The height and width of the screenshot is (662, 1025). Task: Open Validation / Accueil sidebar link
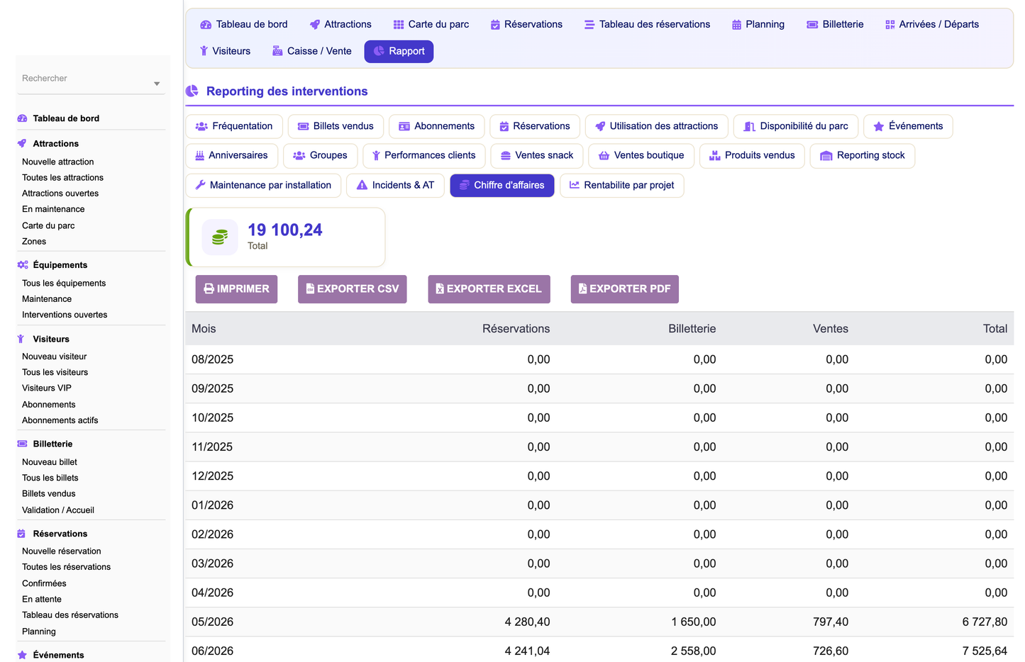(x=58, y=510)
